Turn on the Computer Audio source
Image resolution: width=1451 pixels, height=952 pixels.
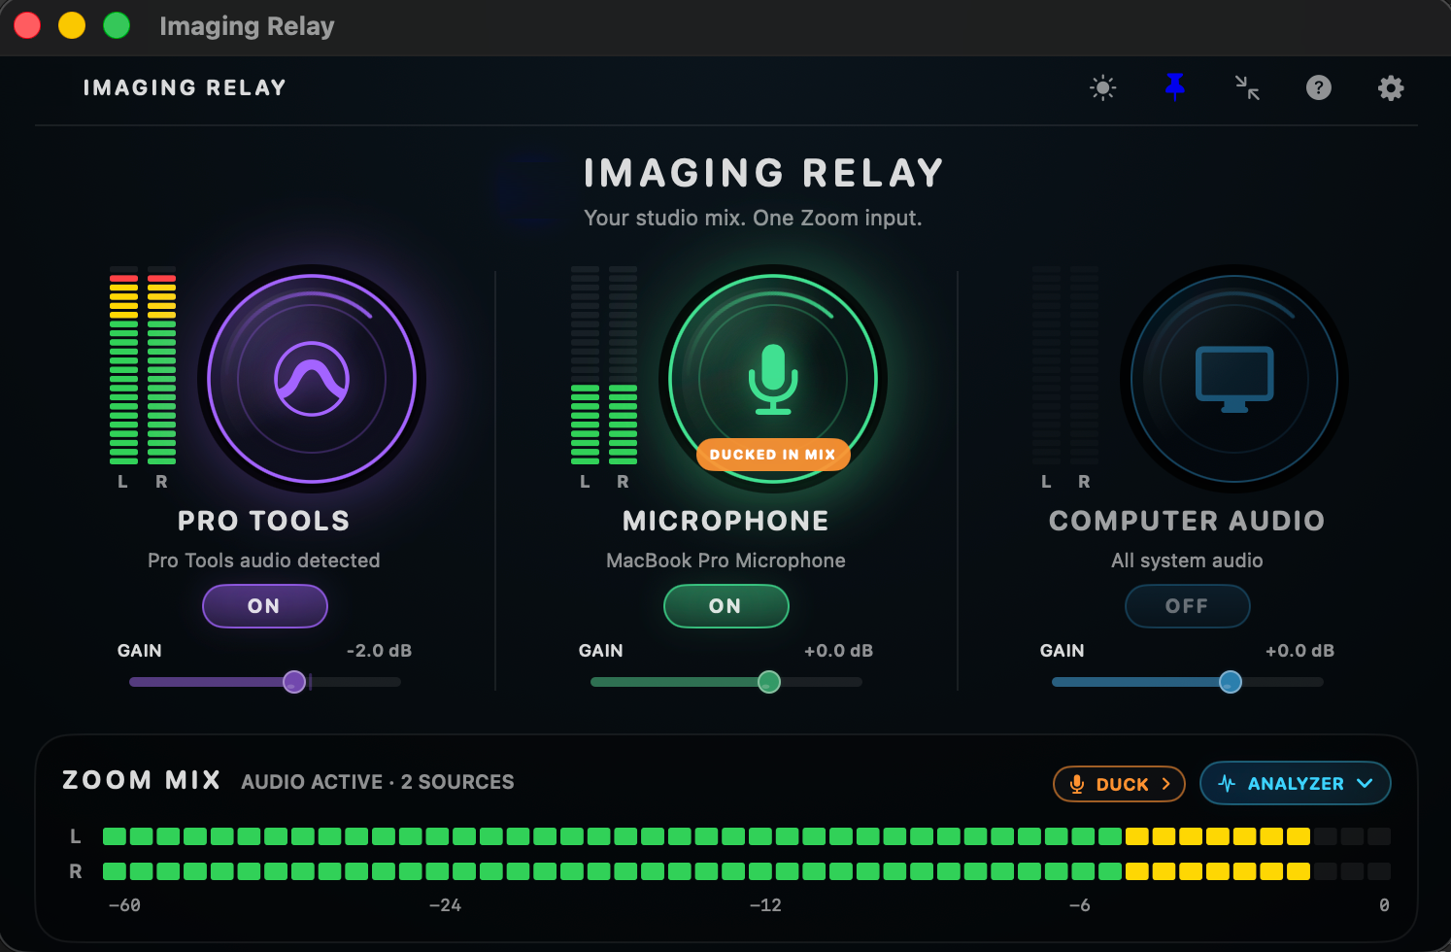click(x=1187, y=606)
